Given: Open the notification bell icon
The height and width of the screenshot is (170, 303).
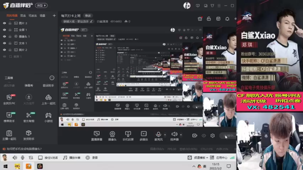Looking at the screenshot, I should pos(227,19).
